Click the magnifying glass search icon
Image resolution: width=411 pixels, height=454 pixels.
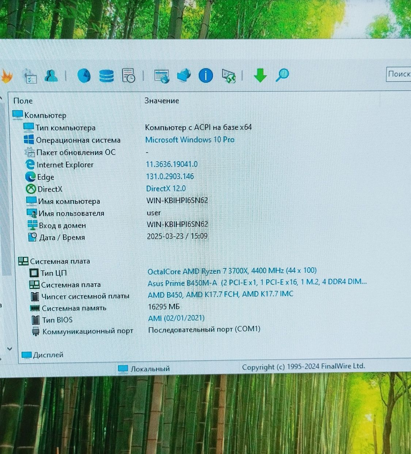(282, 75)
